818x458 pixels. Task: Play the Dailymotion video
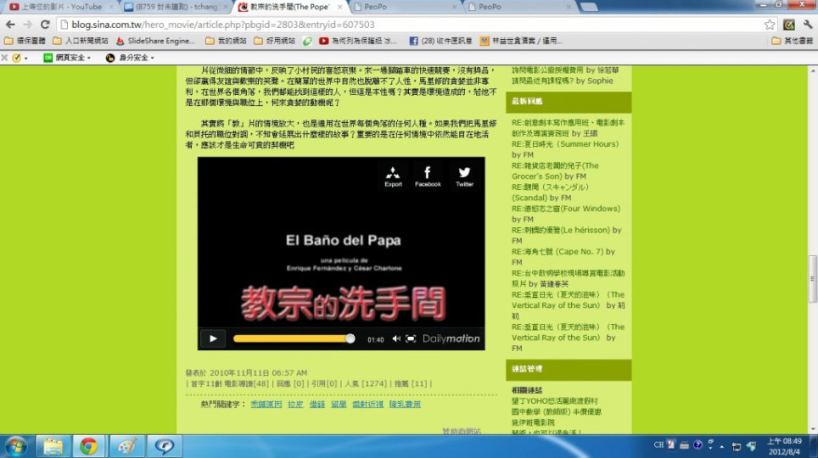click(x=213, y=338)
